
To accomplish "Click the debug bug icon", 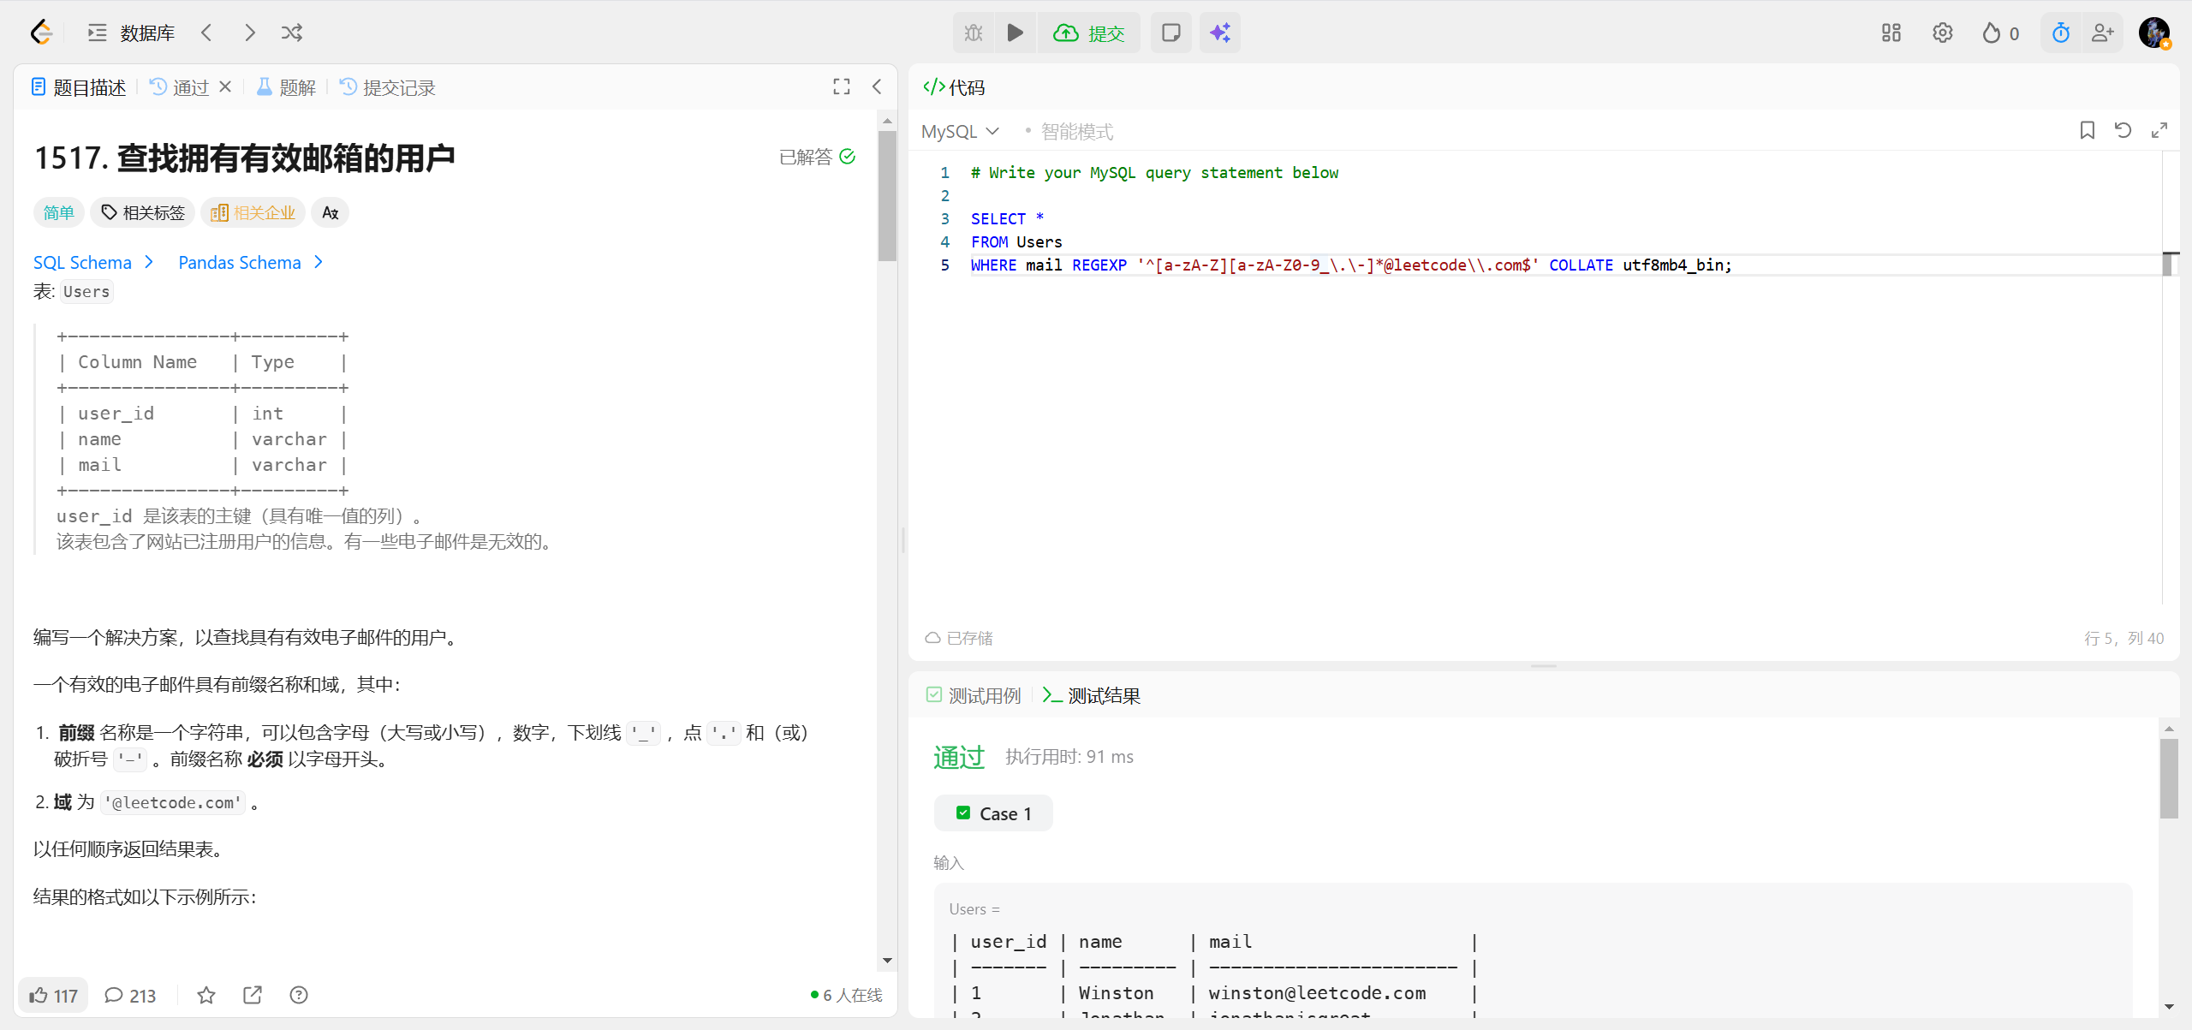I will (974, 33).
